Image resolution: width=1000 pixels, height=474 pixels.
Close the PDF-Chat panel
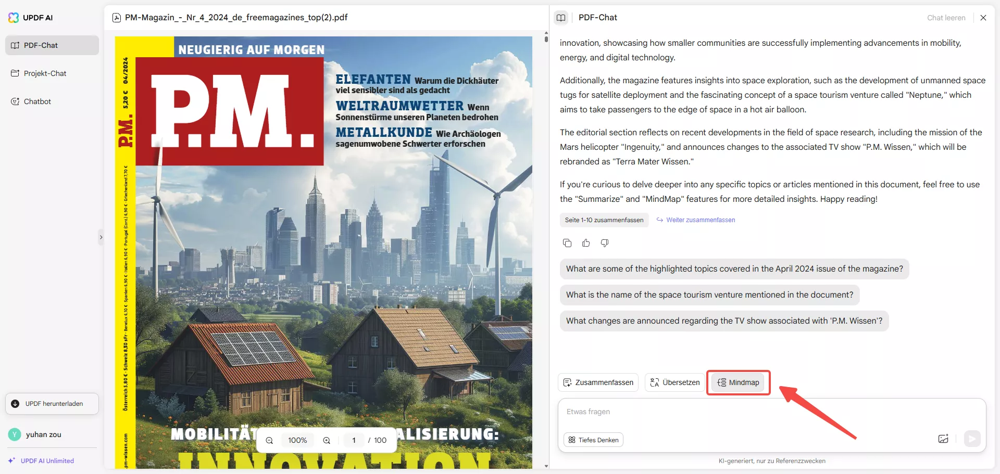pyautogui.click(x=983, y=18)
